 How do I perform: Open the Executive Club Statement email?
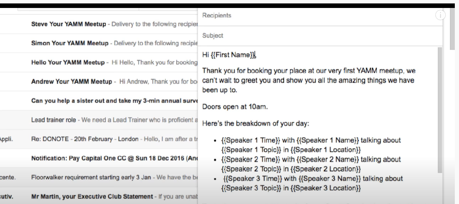point(114,196)
